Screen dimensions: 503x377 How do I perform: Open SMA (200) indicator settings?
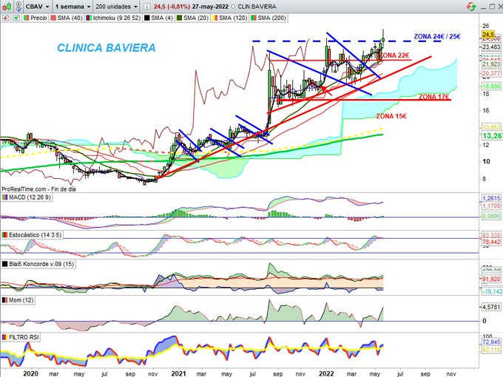click(269, 18)
